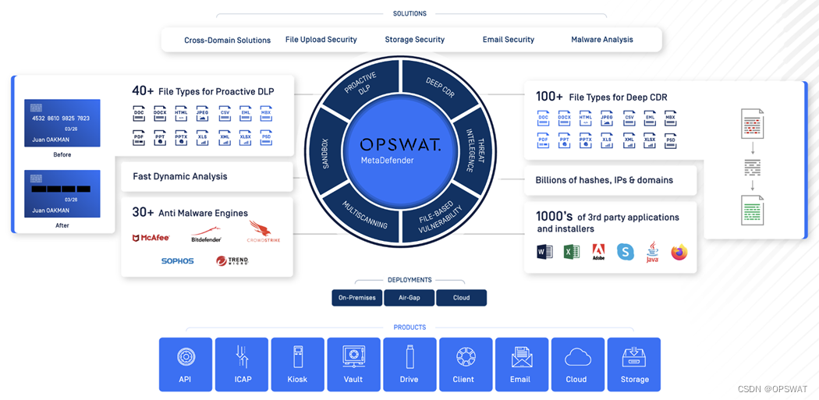Click the OPSWAT MetaDefender center circle
The width and height of the screenshot is (819, 400).
(x=401, y=151)
